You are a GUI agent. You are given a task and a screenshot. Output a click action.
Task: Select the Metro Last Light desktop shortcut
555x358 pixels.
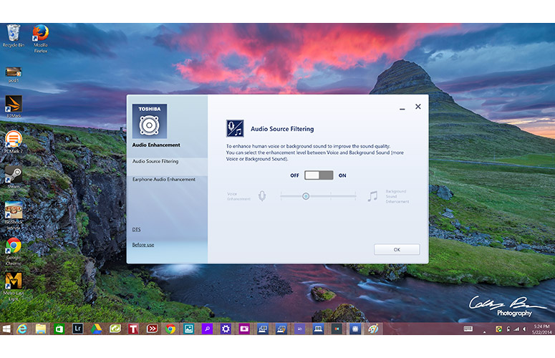point(14,287)
